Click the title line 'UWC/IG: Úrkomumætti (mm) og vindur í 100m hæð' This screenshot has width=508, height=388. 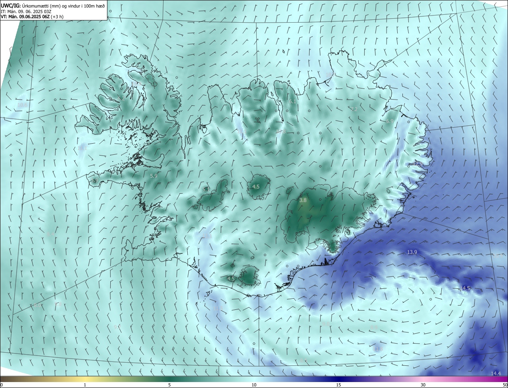53,6
